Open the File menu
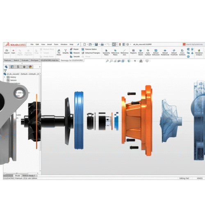The height and width of the screenshot is (205, 205). [32, 44]
